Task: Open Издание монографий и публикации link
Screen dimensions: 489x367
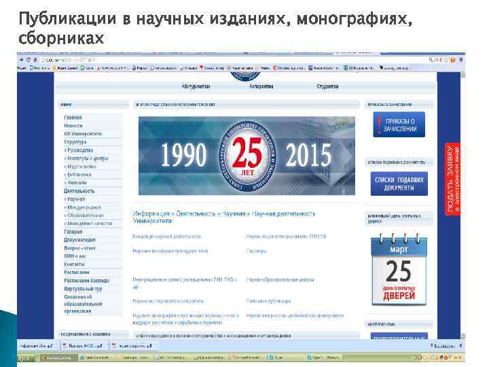Action: [x=186, y=319]
